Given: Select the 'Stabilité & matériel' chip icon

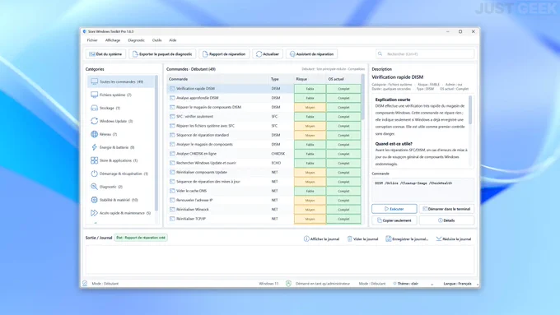Looking at the screenshot, I should click(94, 200).
